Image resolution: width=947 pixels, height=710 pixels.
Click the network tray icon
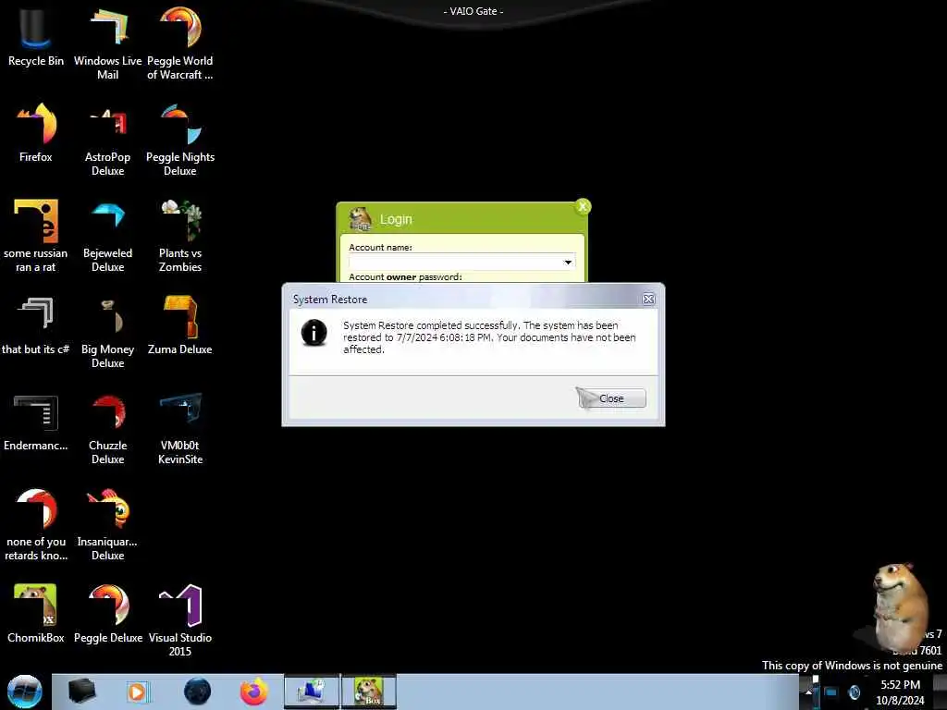pos(831,692)
